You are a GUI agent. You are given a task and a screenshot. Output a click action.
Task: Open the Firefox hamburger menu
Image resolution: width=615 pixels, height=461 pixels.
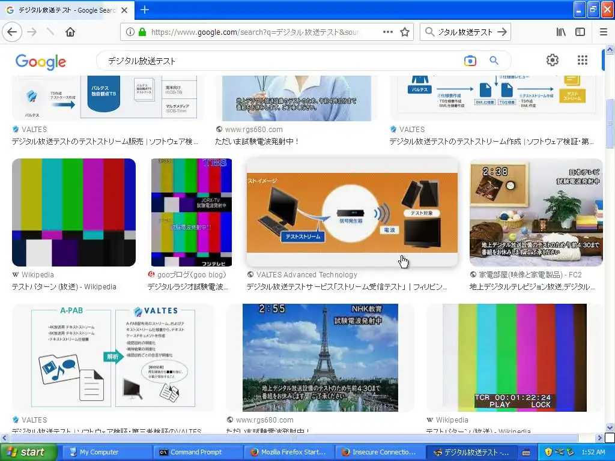click(x=604, y=32)
